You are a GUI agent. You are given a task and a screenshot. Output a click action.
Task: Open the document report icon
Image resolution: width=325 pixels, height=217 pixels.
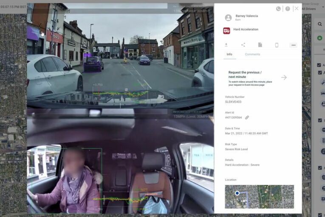(260, 45)
